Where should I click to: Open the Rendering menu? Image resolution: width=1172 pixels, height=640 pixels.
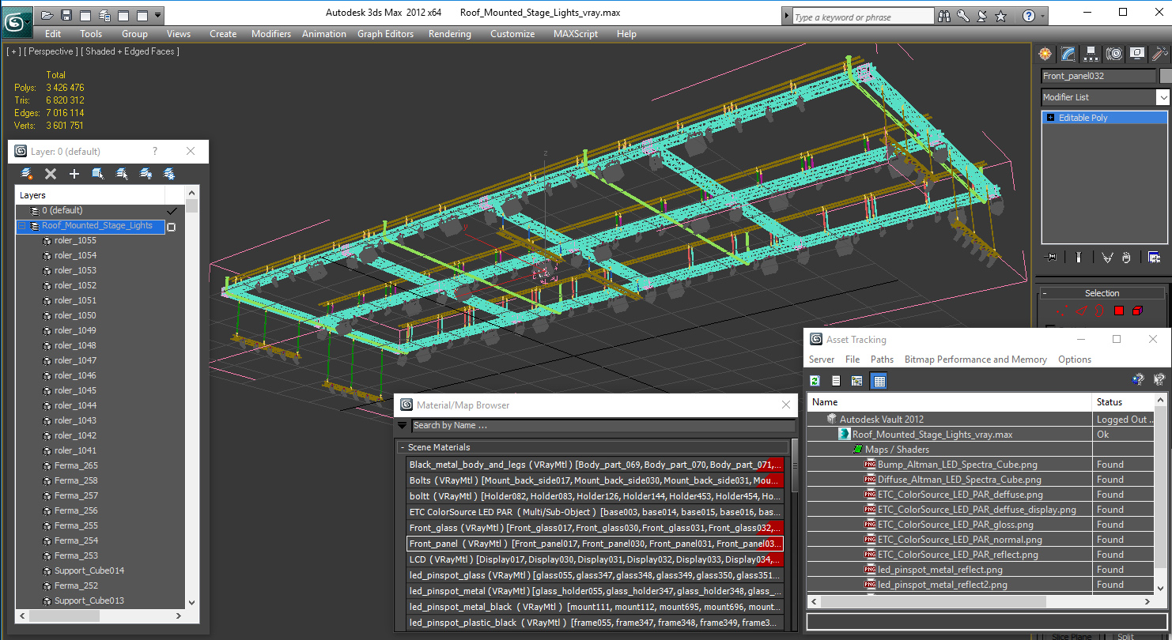coord(450,34)
